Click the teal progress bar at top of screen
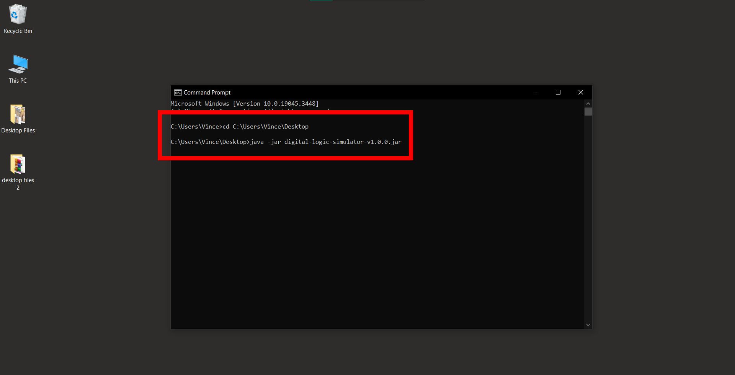The width and height of the screenshot is (735, 375). (x=321, y=1)
